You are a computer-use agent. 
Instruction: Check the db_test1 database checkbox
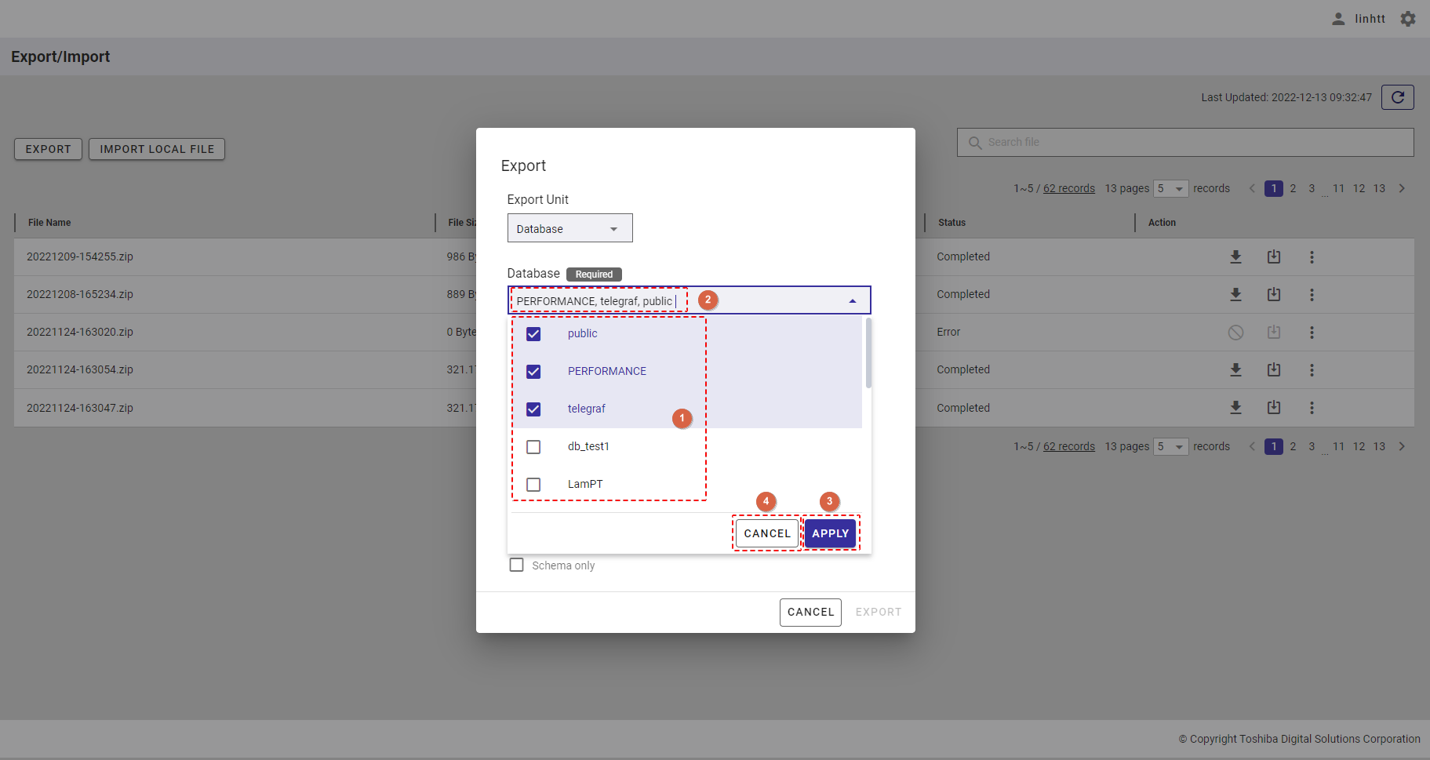(x=533, y=447)
